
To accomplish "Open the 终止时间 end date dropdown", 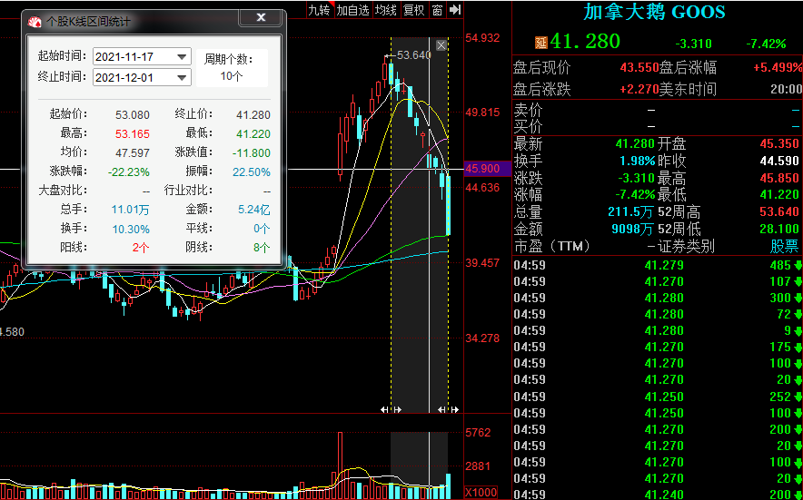I will 182,78.
